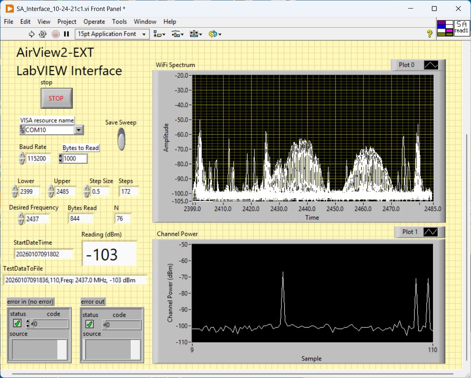The width and height of the screenshot is (471, 378).
Task: Open the Align Objects tool
Action: click(159, 34)
